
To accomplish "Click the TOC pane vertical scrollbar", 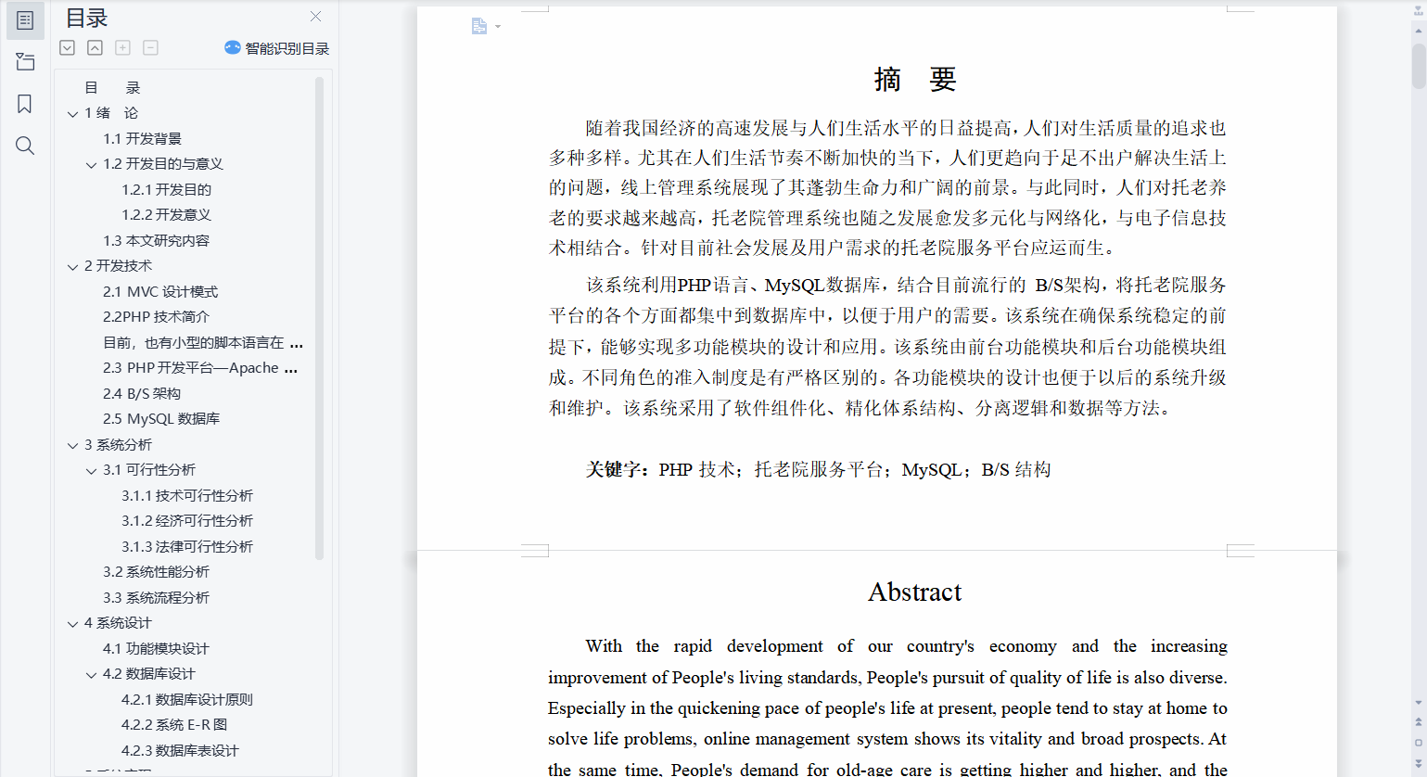I will 319,318.
